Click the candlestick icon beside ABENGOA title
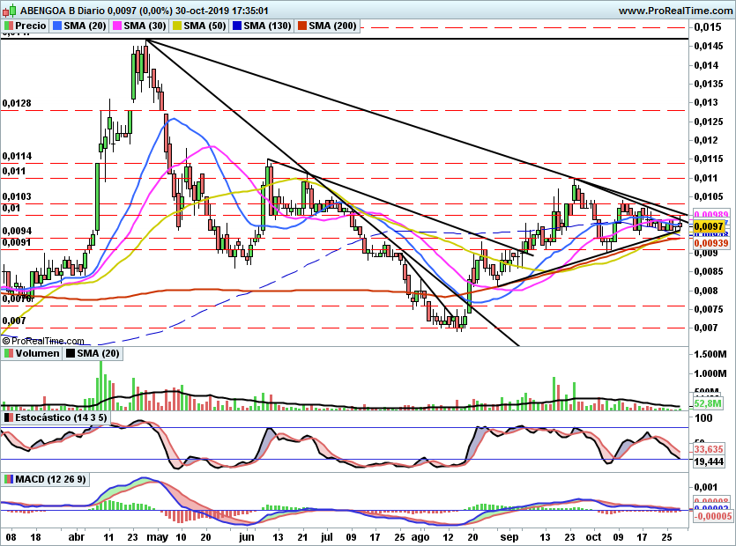 point(10,10)
